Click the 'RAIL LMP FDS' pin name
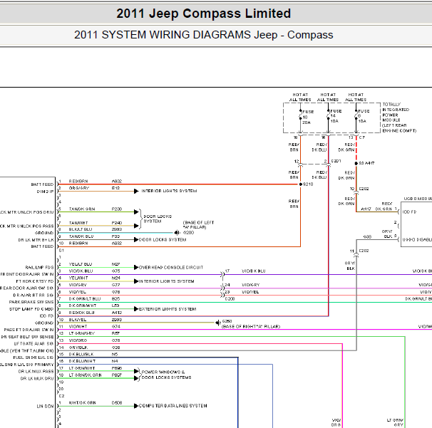Image resolution: width=432 pixels, height=428 pixels. click(39, 268)
